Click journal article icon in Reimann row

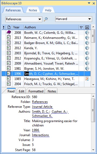pyautogui.click(x=9, y=38)
